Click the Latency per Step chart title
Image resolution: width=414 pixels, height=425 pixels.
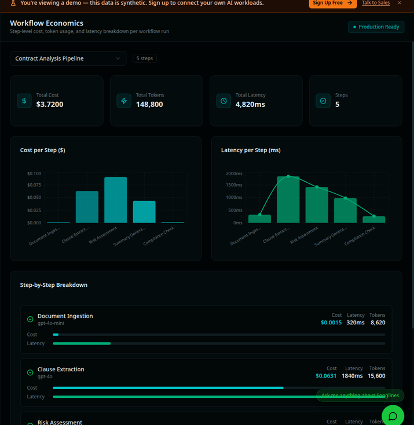tap(251, 150)
